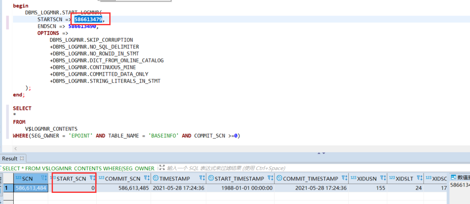Click the TIMESTAMP column filter/sort icon
This screenshot has height=204, width=470.
pos(202,178)
